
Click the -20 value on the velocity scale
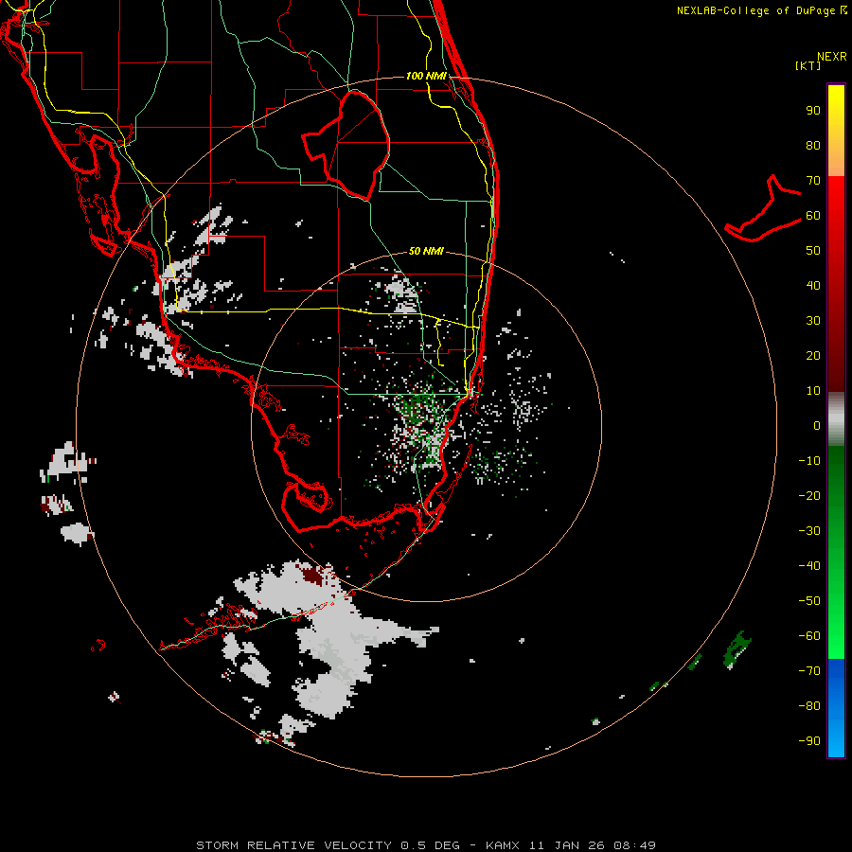tap(809, 496)
